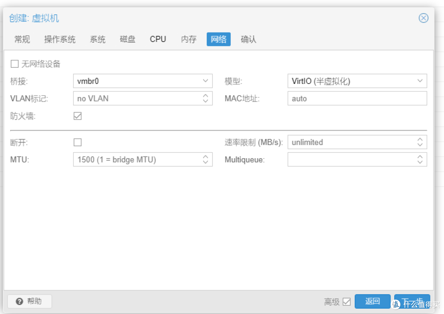The image size is (444, 314).
Task: Open 帮助 help button
Action: coord(30,301)
